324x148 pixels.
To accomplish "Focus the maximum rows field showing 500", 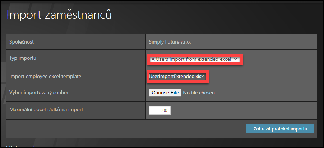I will [x=160, y=110].
